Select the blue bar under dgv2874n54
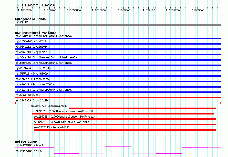The width and height of the screenshot is (228, 157). (118, 71)
